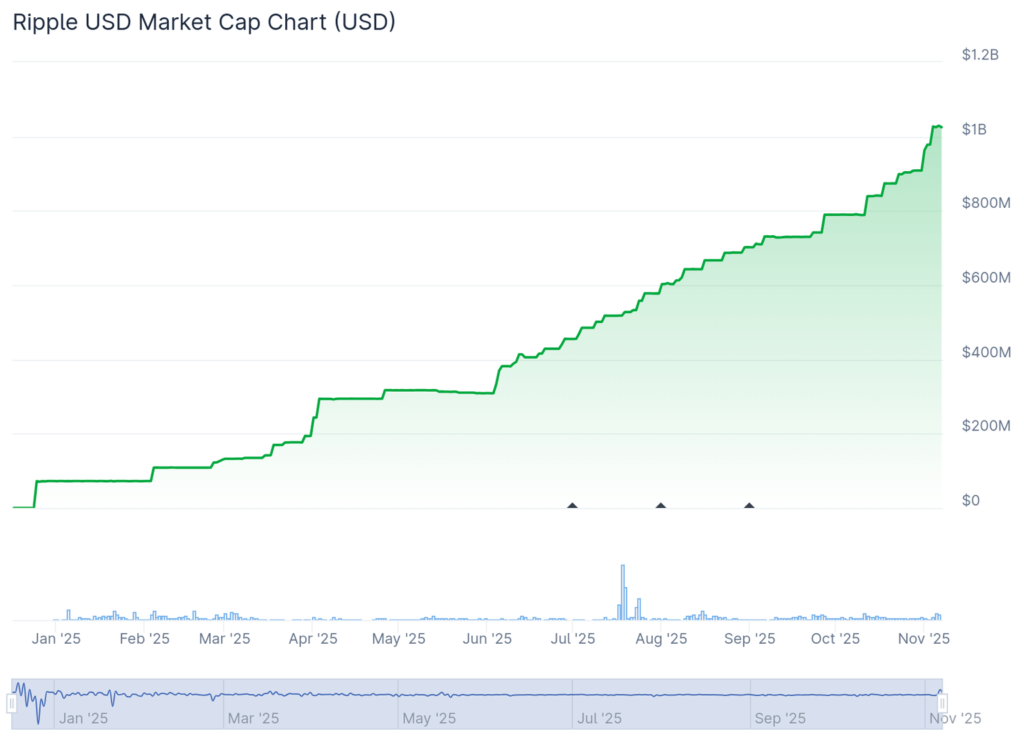The image size is (1024, 747).
Task: Click Sep '25 in the navigator strip
Action: click(780, 718)
